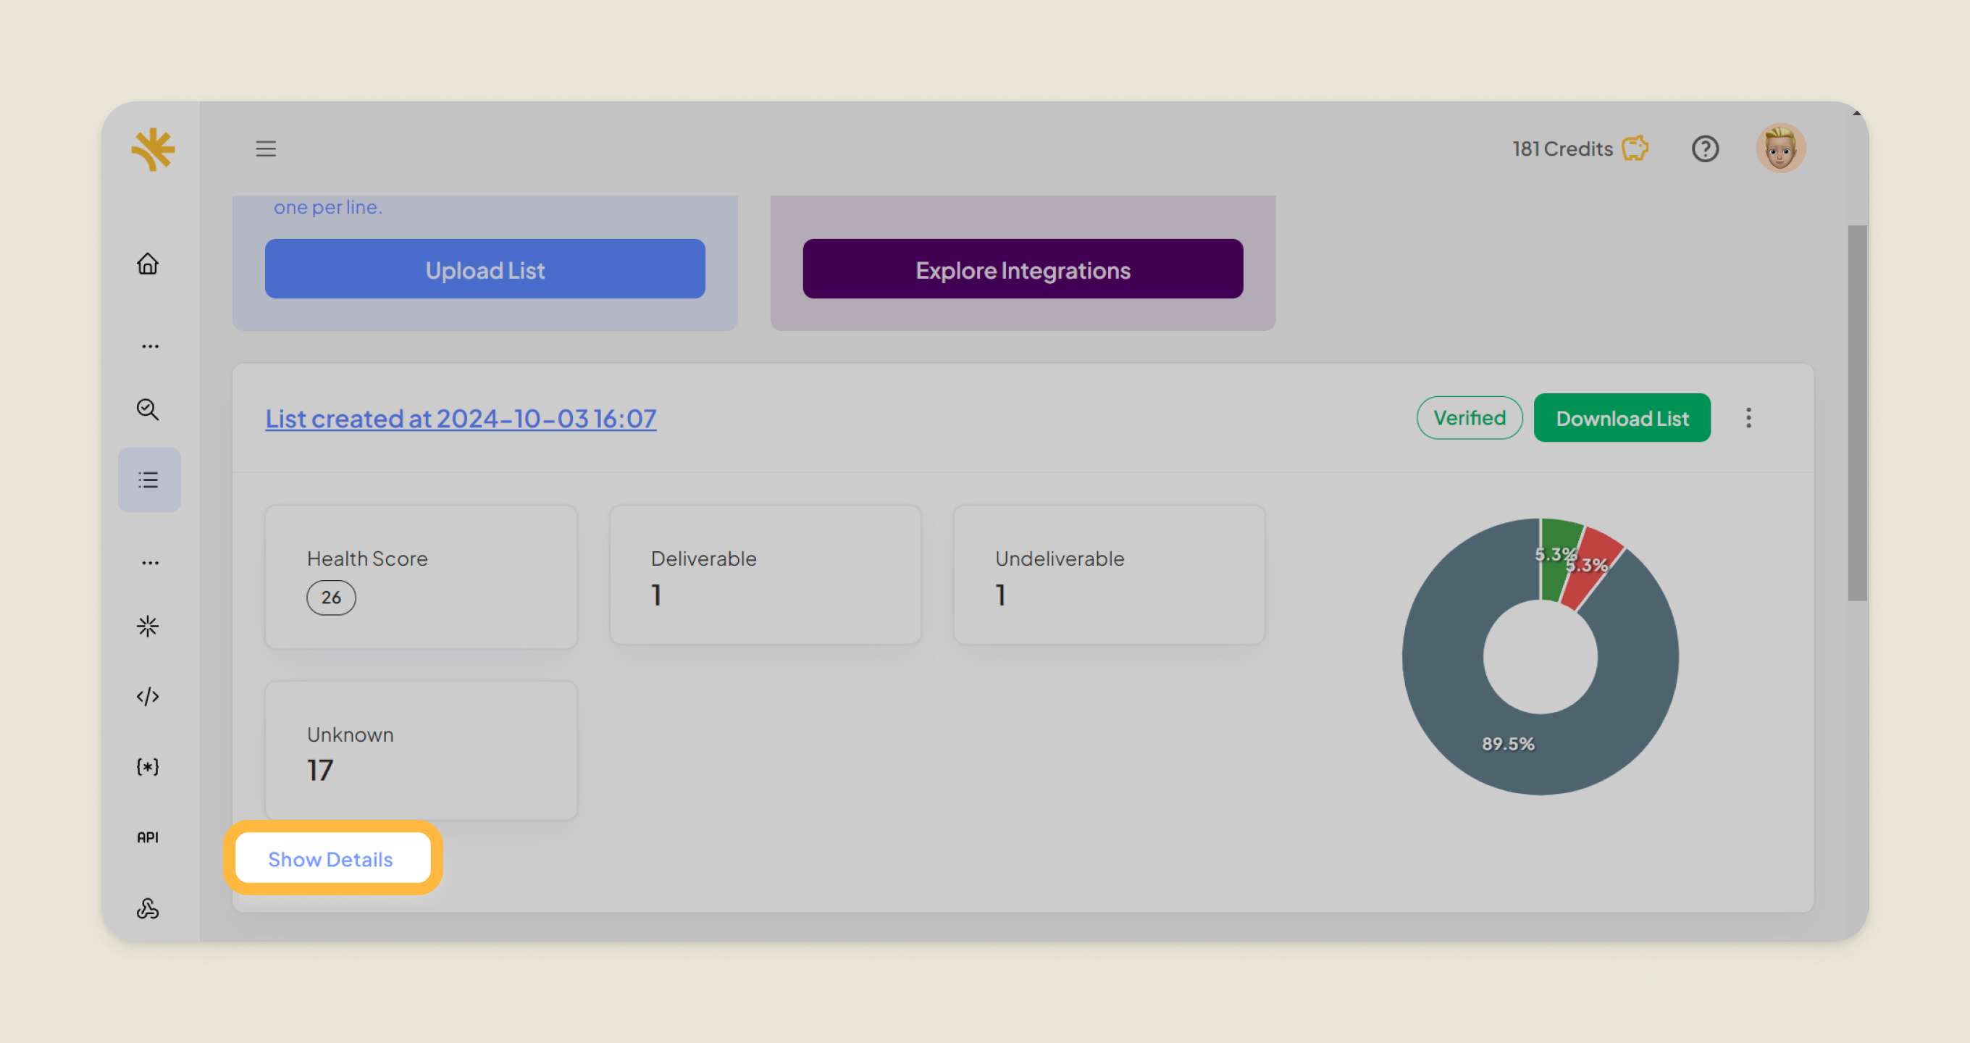Image resolution: width=1970 pixels, height=1043 pixels.
Task: Open the code </> section in the sidebar
Action: pyautogui.click(x=148, y=696)
